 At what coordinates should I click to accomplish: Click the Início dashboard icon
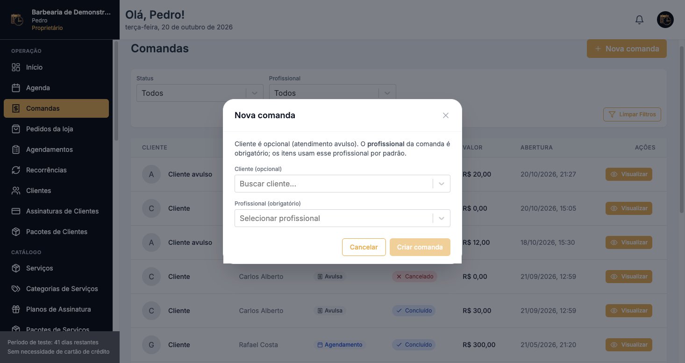coord(16,67)
